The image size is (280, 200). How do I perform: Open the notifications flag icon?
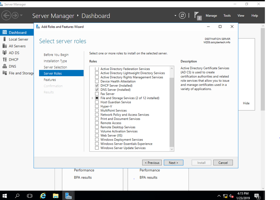coord(198,16)
